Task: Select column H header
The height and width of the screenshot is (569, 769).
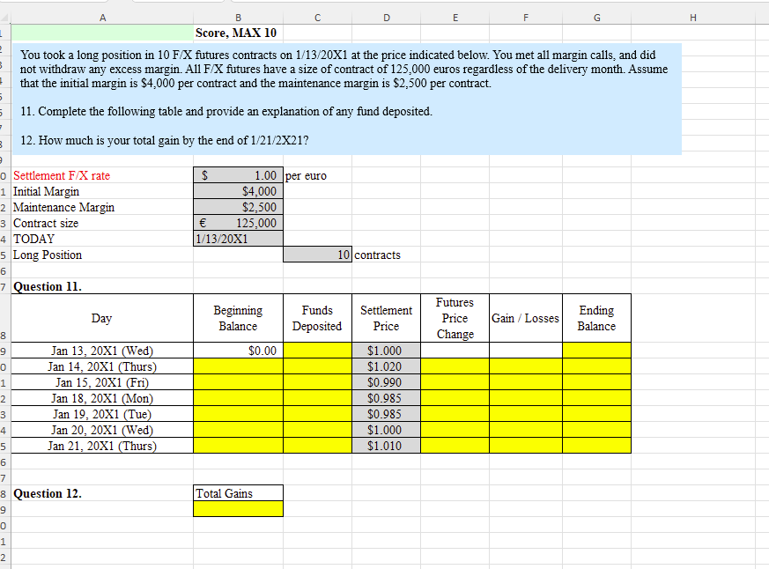Action: pyautogui.click(x=693, y=18)
